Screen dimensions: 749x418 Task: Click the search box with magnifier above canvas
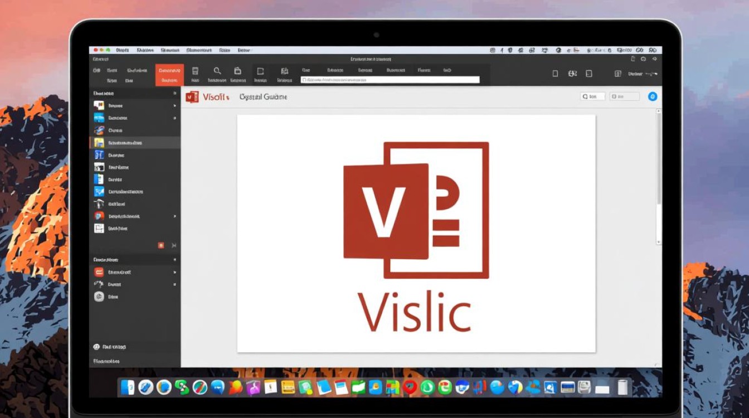(592, 96)
